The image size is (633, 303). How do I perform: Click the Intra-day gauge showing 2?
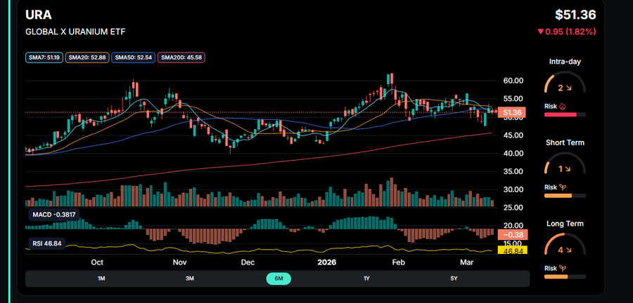(565, 82)
